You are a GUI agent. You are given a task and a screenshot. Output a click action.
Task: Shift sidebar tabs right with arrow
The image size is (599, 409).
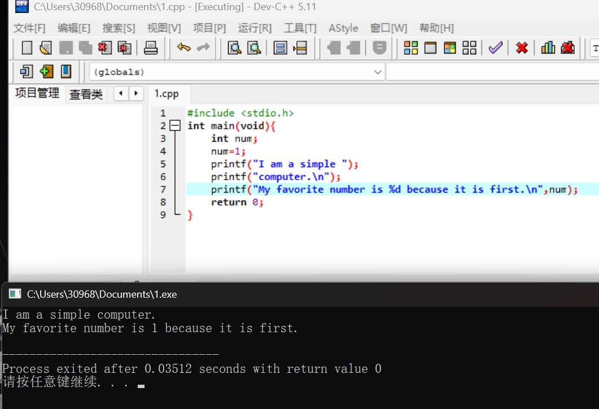tap(136, 93)
